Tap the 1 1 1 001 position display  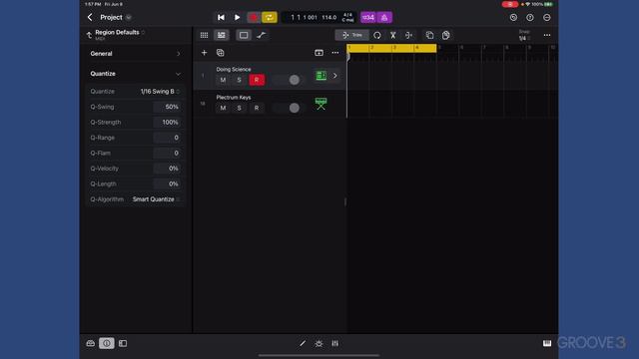tap(304, 18)
